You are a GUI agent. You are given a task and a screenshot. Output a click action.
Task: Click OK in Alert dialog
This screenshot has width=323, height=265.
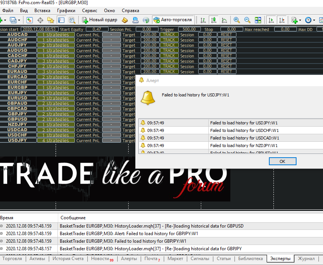pyautogui.click(x=283, y=161)
